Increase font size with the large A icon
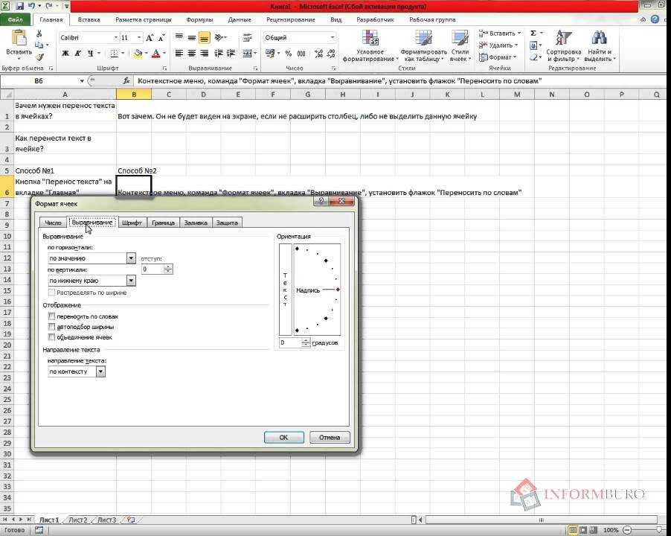Screen dimensions: 671x536 [x=150, y=38]
